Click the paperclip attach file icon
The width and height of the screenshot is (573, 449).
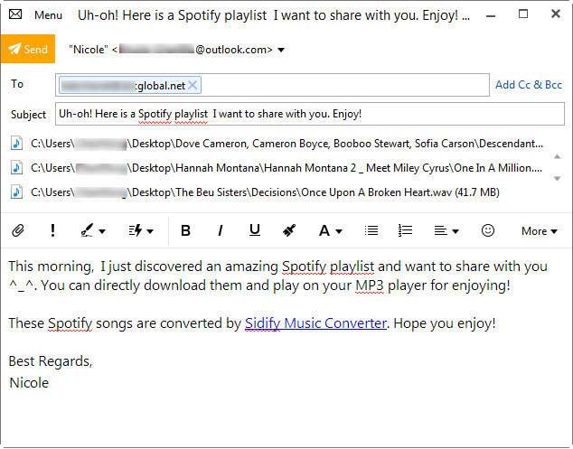[18, 230]
